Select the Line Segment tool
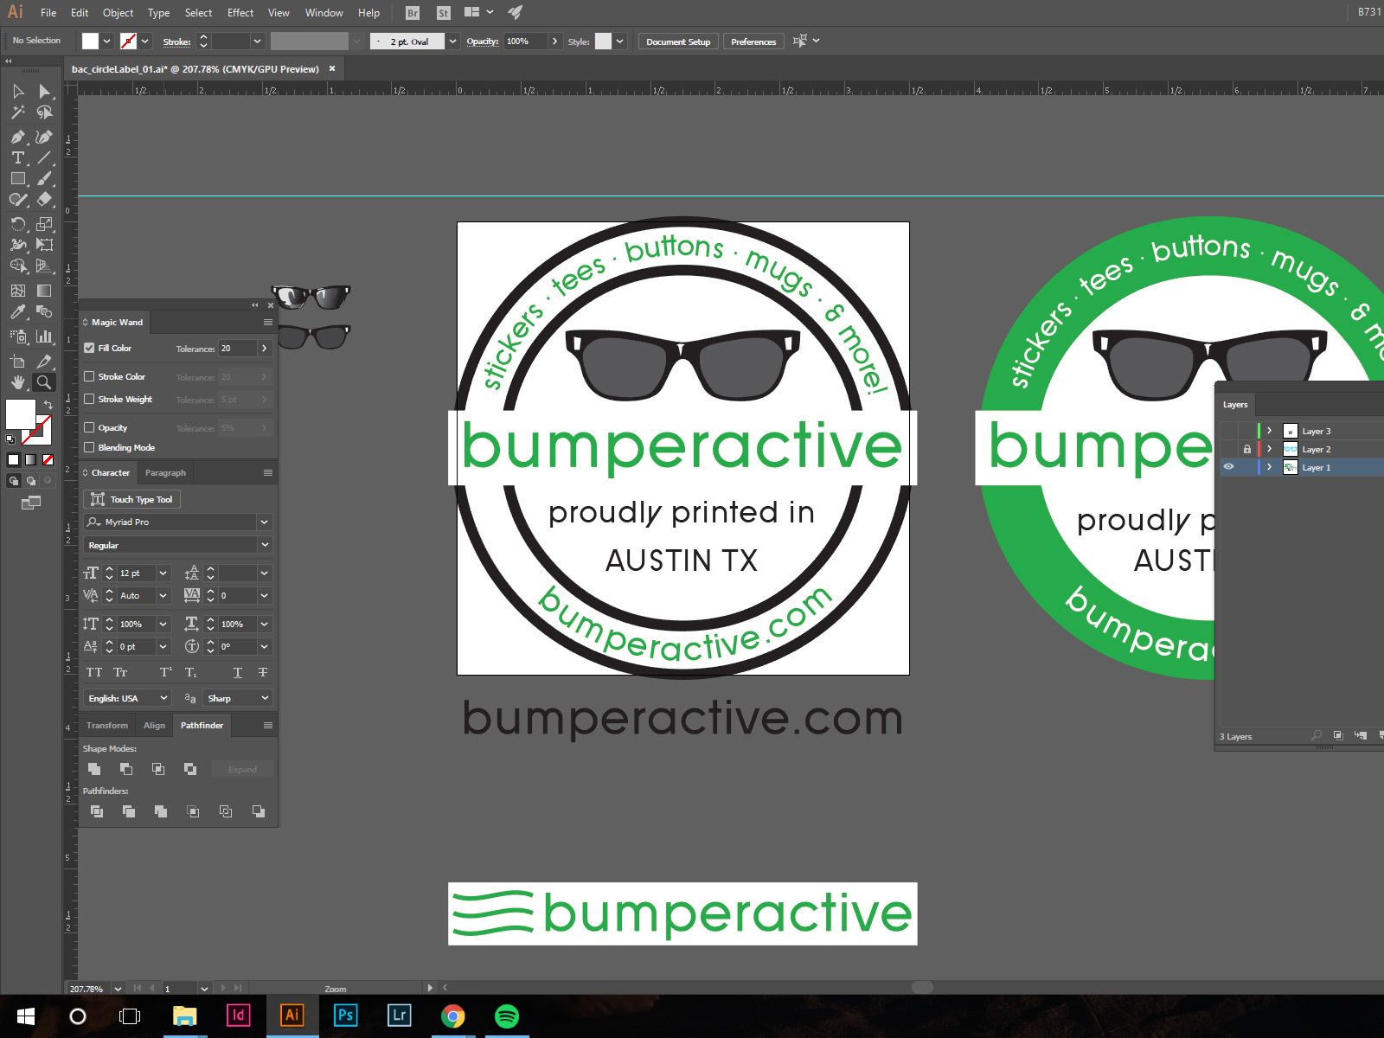Image resolution: width=1384 pixels, height=1038 pixels. click(44, 157)
